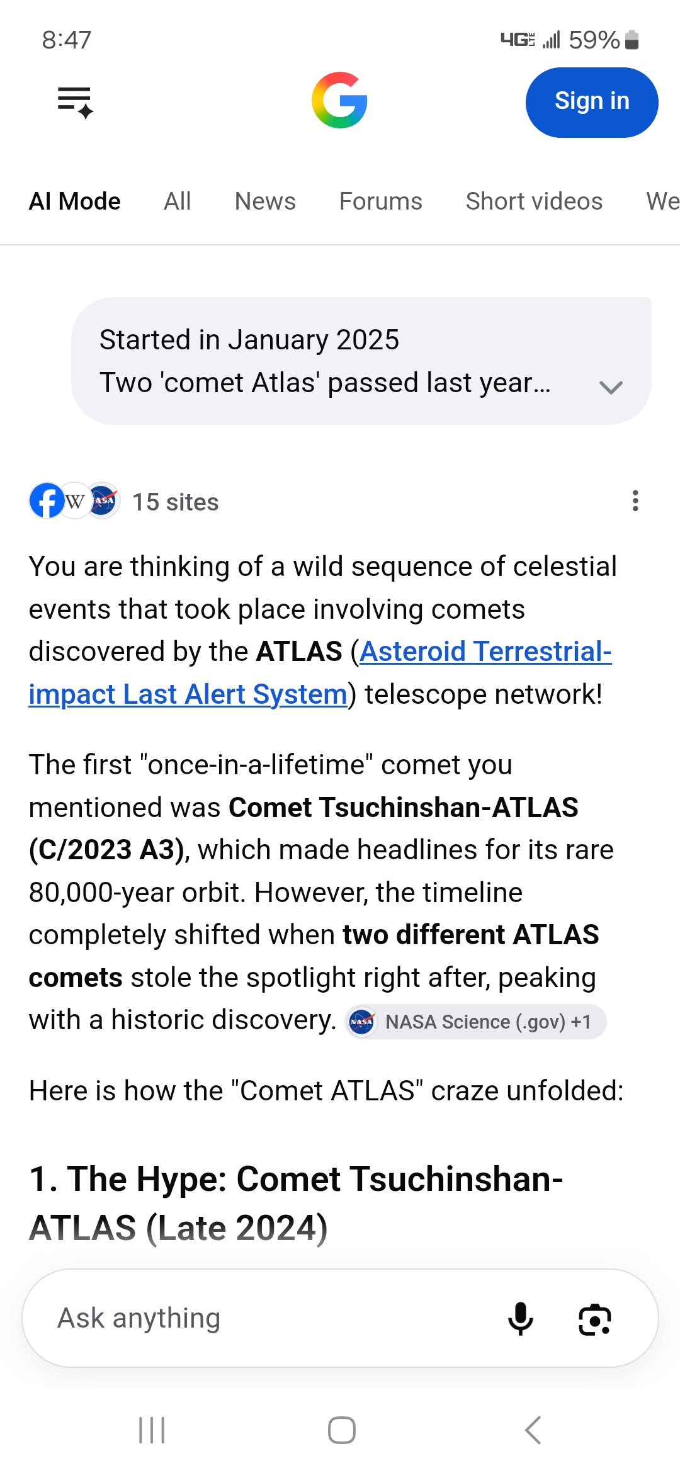
Task: Open the NASA Science (.gov) +1 citation chip
Action: 475,1021
